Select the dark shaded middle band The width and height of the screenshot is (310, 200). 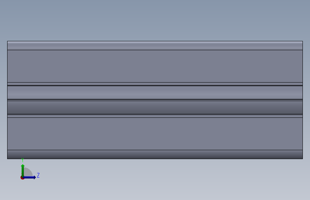click(155, 107)
